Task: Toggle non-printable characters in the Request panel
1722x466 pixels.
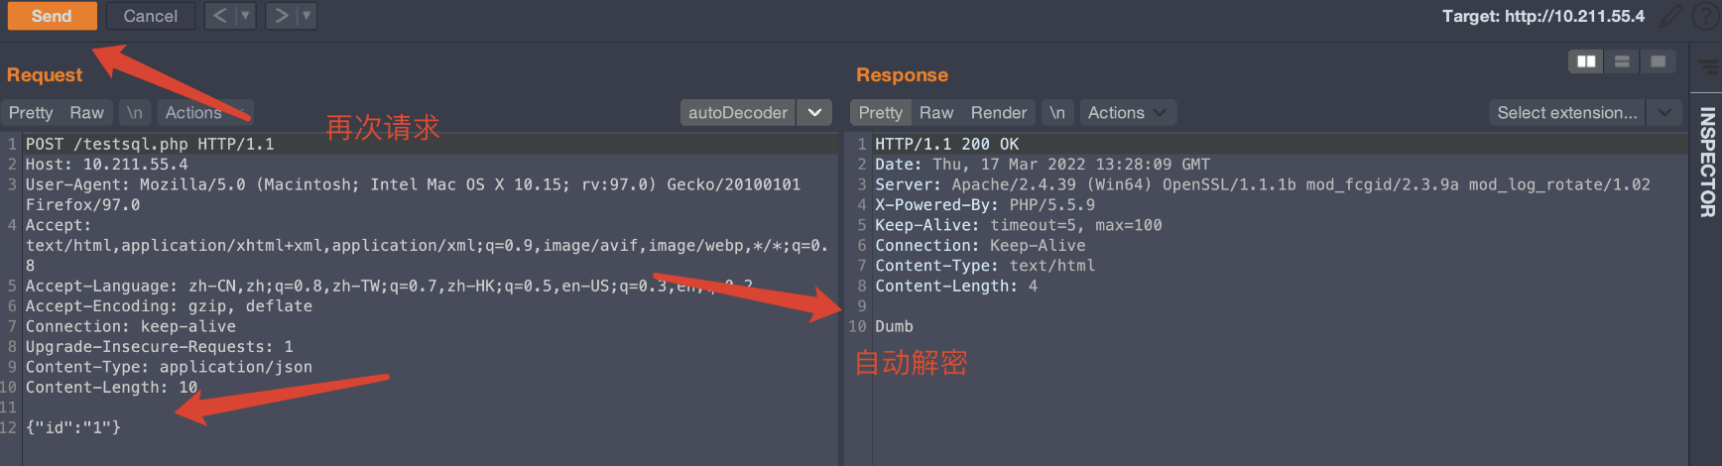Action: [135, 113]
